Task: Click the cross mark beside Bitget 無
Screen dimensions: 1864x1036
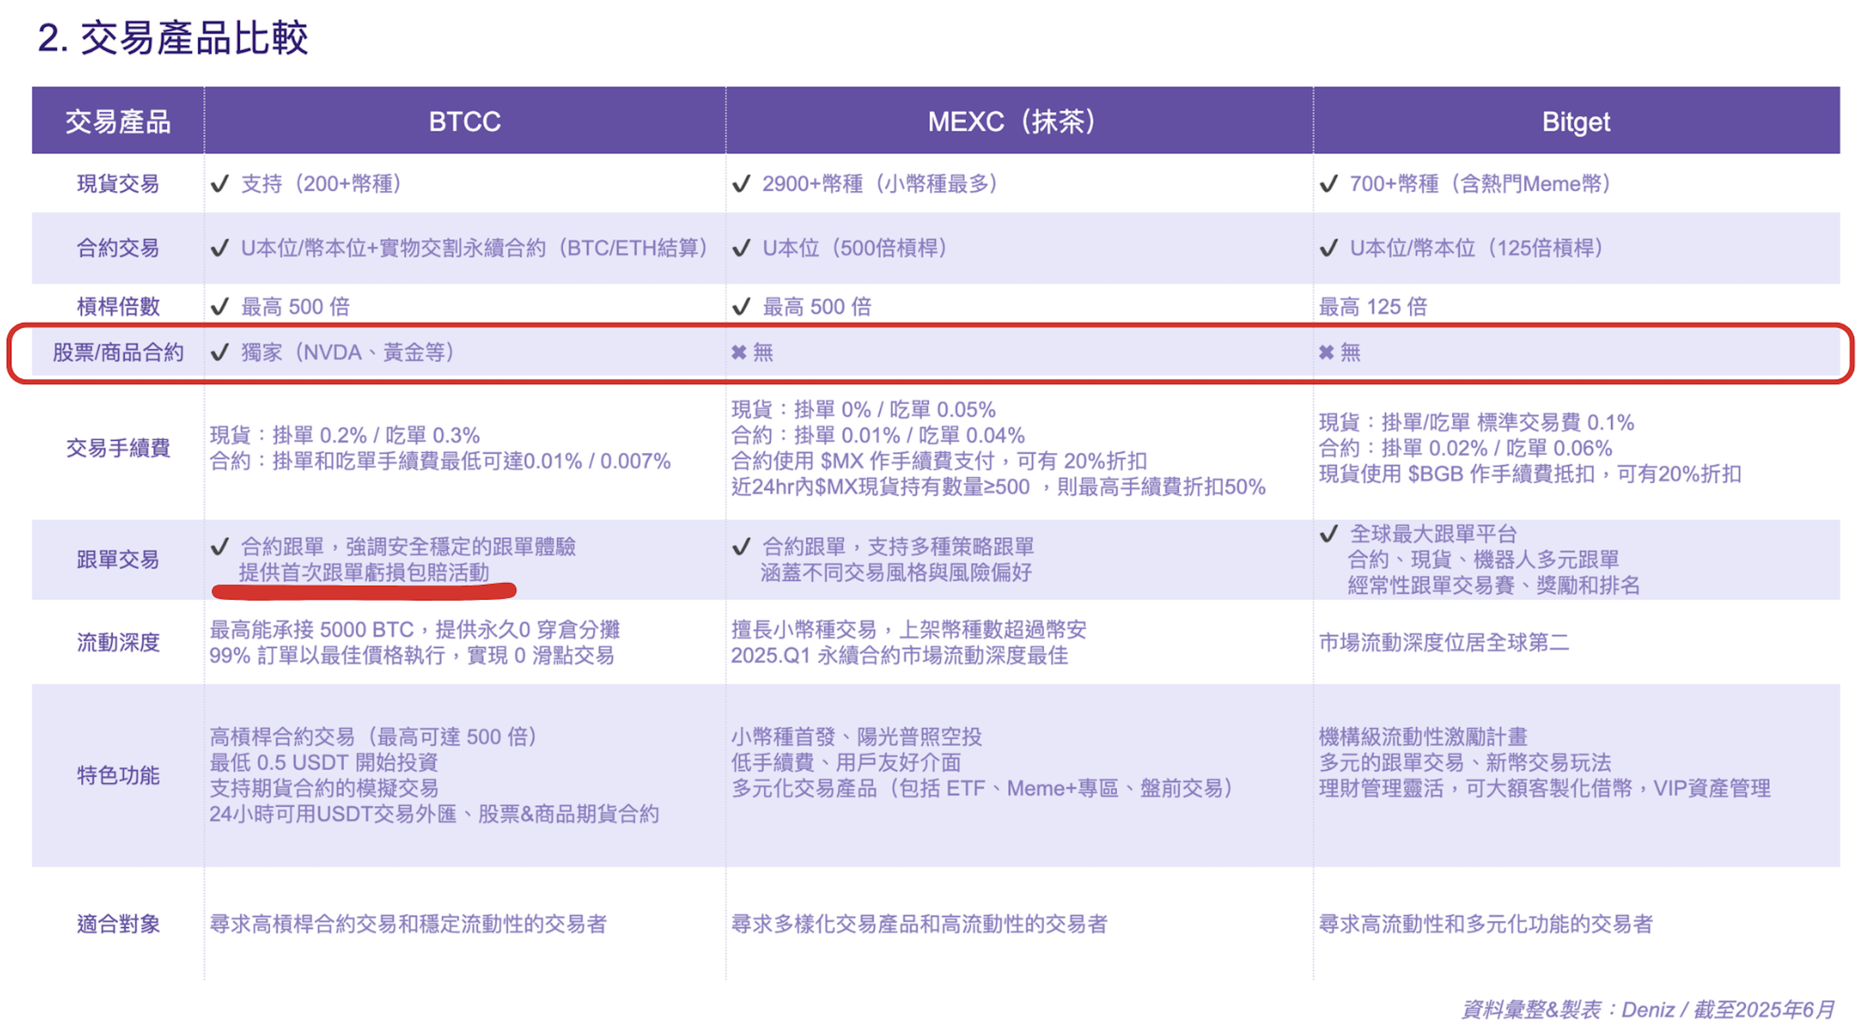Action: click(1328, 353)
